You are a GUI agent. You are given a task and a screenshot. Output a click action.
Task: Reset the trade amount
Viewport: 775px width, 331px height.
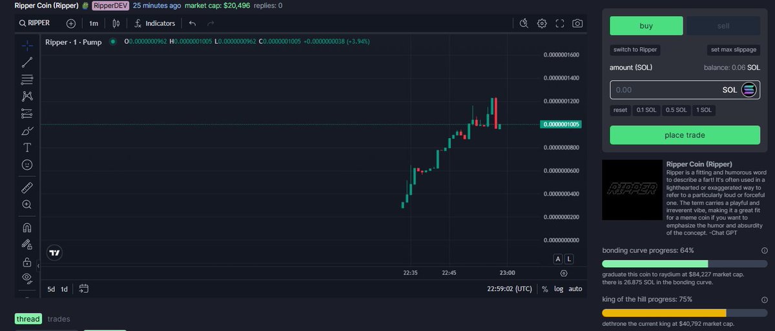621,110
